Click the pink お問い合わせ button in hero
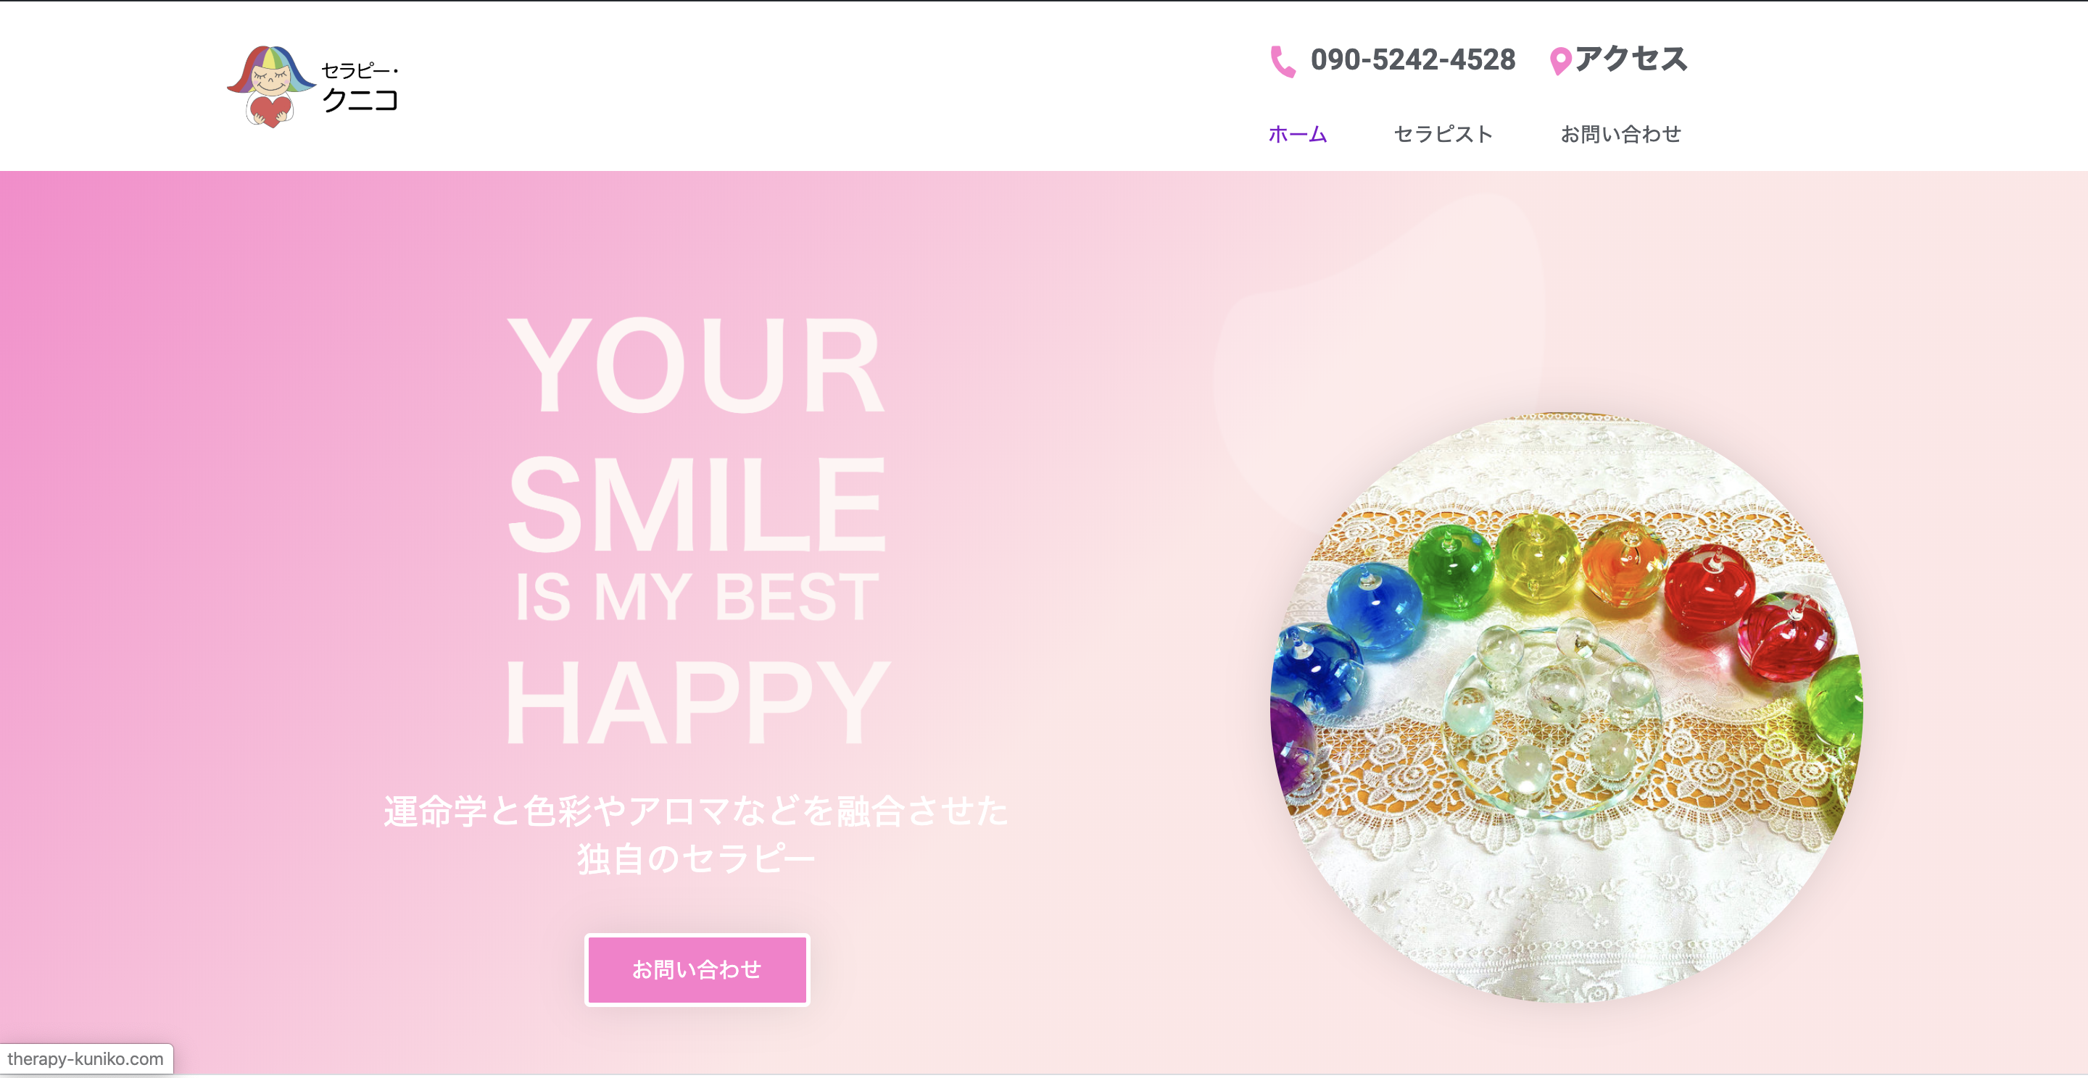Viewport: 2088px width, 1078px height. click(697, 969)
